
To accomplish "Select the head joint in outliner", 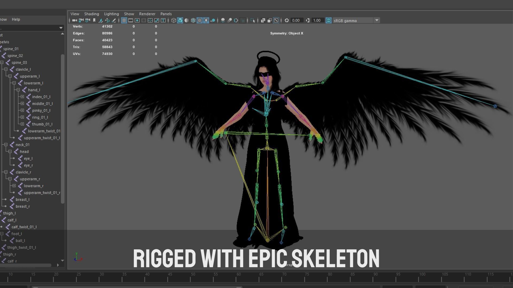I will (x=24, y=151).
